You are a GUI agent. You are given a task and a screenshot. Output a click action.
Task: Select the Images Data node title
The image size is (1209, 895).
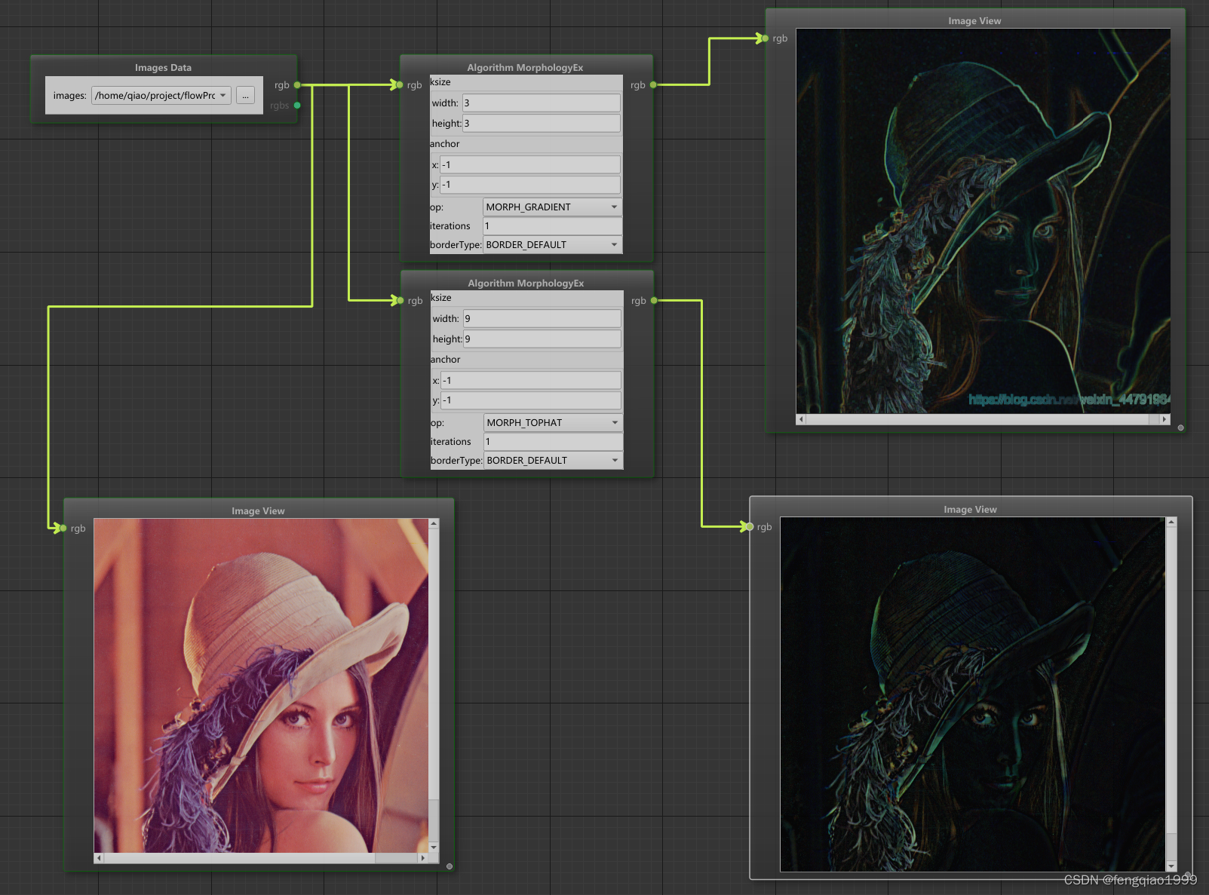coord(163,68)
